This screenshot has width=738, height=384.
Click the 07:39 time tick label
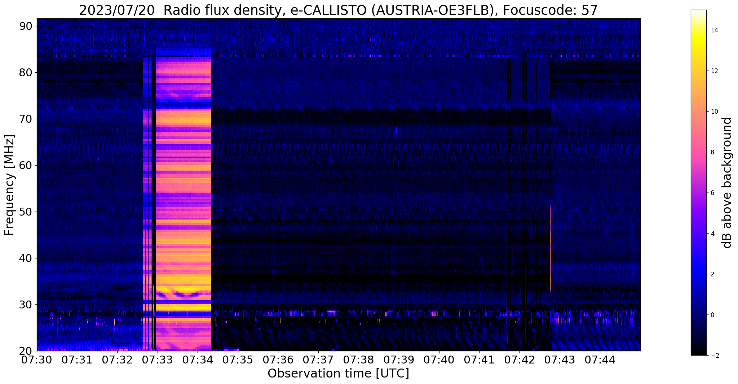tap(399, 360)
